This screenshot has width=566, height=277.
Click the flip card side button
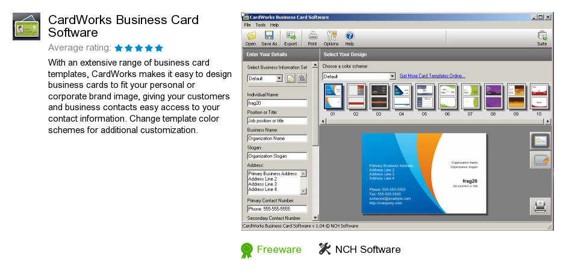pyautogui.click(x=540, y=160)
